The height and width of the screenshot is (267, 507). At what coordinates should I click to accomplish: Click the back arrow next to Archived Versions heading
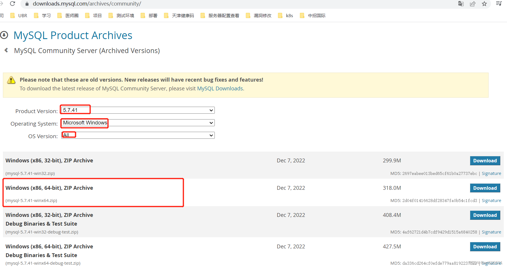[6, 50]
